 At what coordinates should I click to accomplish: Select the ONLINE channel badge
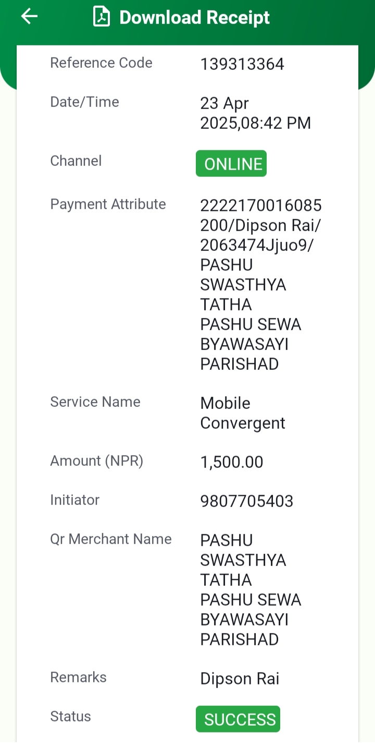tap(231, 164)
